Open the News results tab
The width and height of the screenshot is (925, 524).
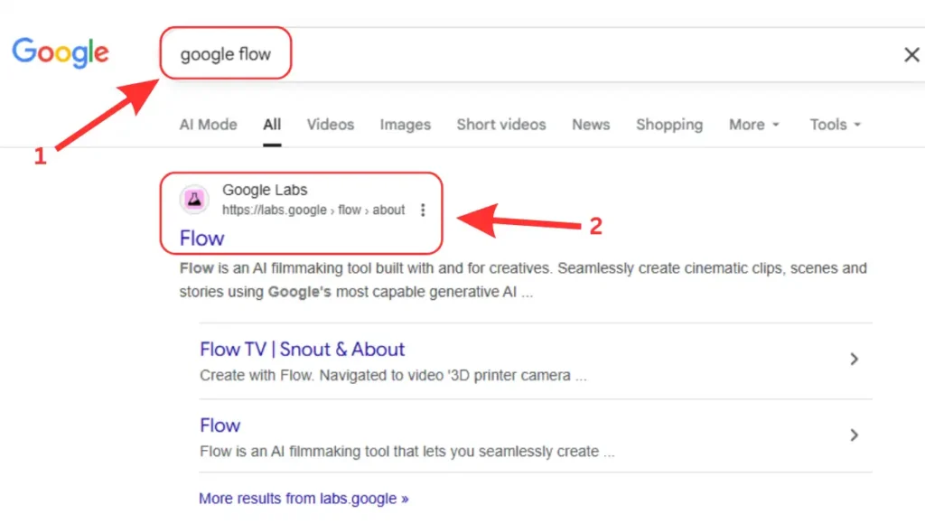[590, 125]
